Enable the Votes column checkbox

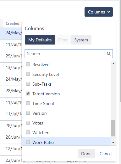click(28, 123)
